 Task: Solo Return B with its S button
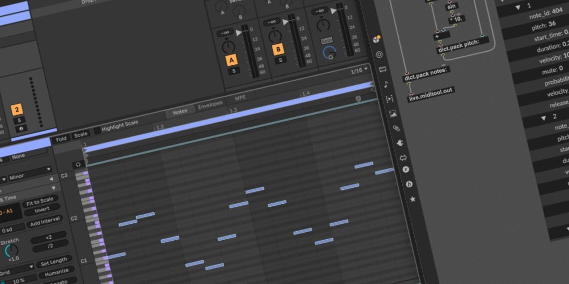[x=280, y=60]
